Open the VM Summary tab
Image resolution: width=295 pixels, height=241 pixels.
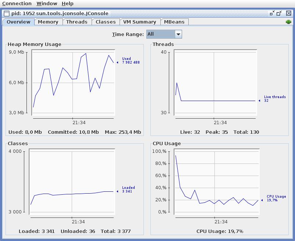coord(140,22)
